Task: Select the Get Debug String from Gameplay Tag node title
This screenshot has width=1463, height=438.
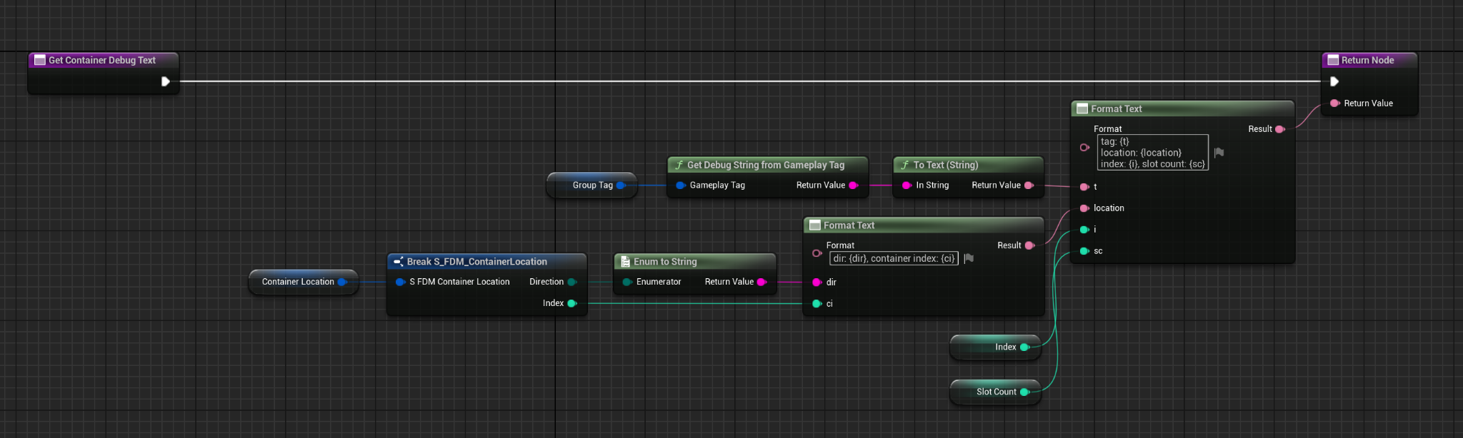Action: click(x=766, y=165)
